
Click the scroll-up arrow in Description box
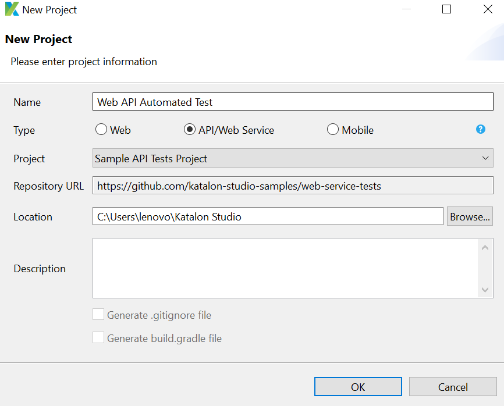485,247
